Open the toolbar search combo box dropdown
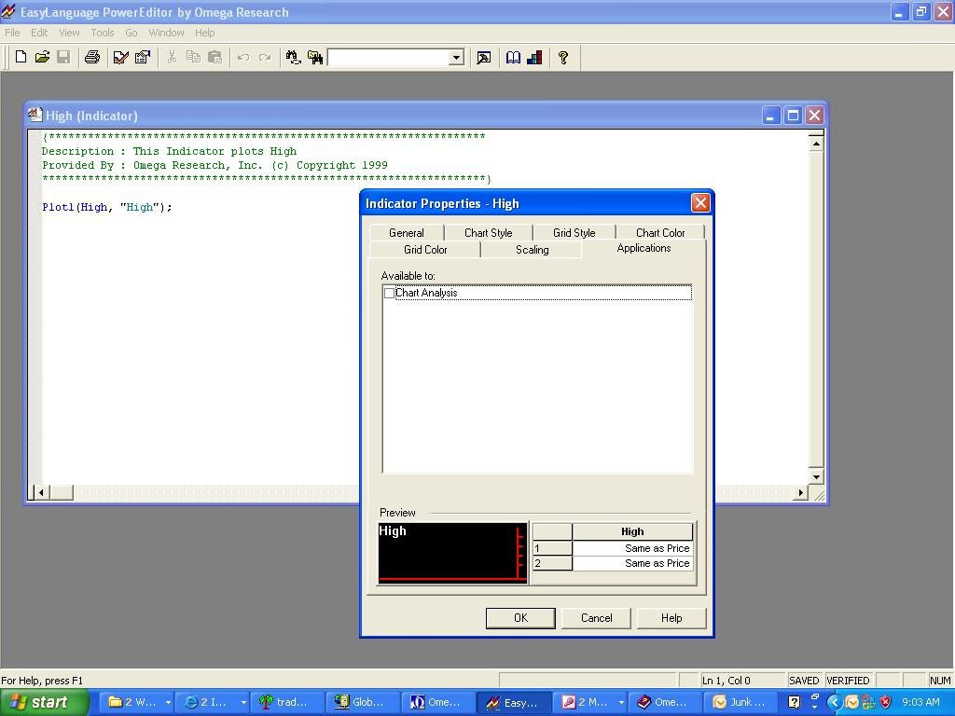The image size is (955, 716). click(456, 58)
